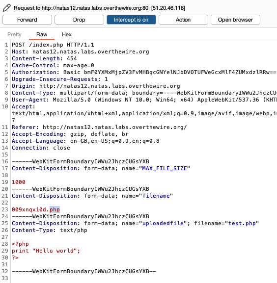The width and height of the screenshot is (277, 283).
Task: Click the User-Agent header line
Action: [x=144, y=100]
